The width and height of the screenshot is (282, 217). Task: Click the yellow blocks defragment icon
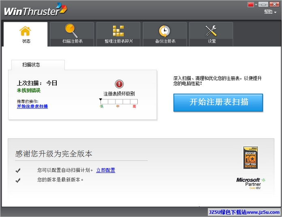(x=118, y=31)
